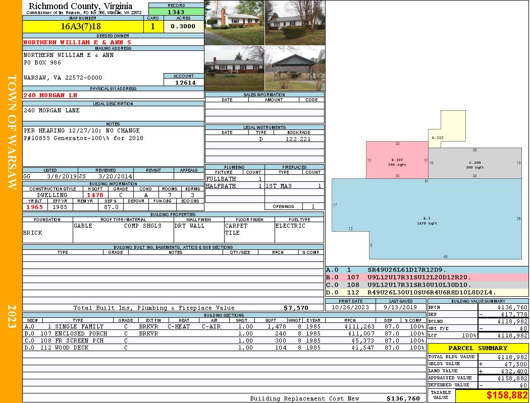Click the FULLBATH plumbing row

(235, 179)
